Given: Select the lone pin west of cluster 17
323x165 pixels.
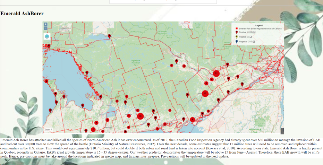Looking at the screenshot, I should pos(187,95).
